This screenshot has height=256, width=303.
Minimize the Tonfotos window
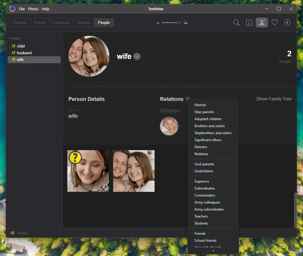pos(267,9)
